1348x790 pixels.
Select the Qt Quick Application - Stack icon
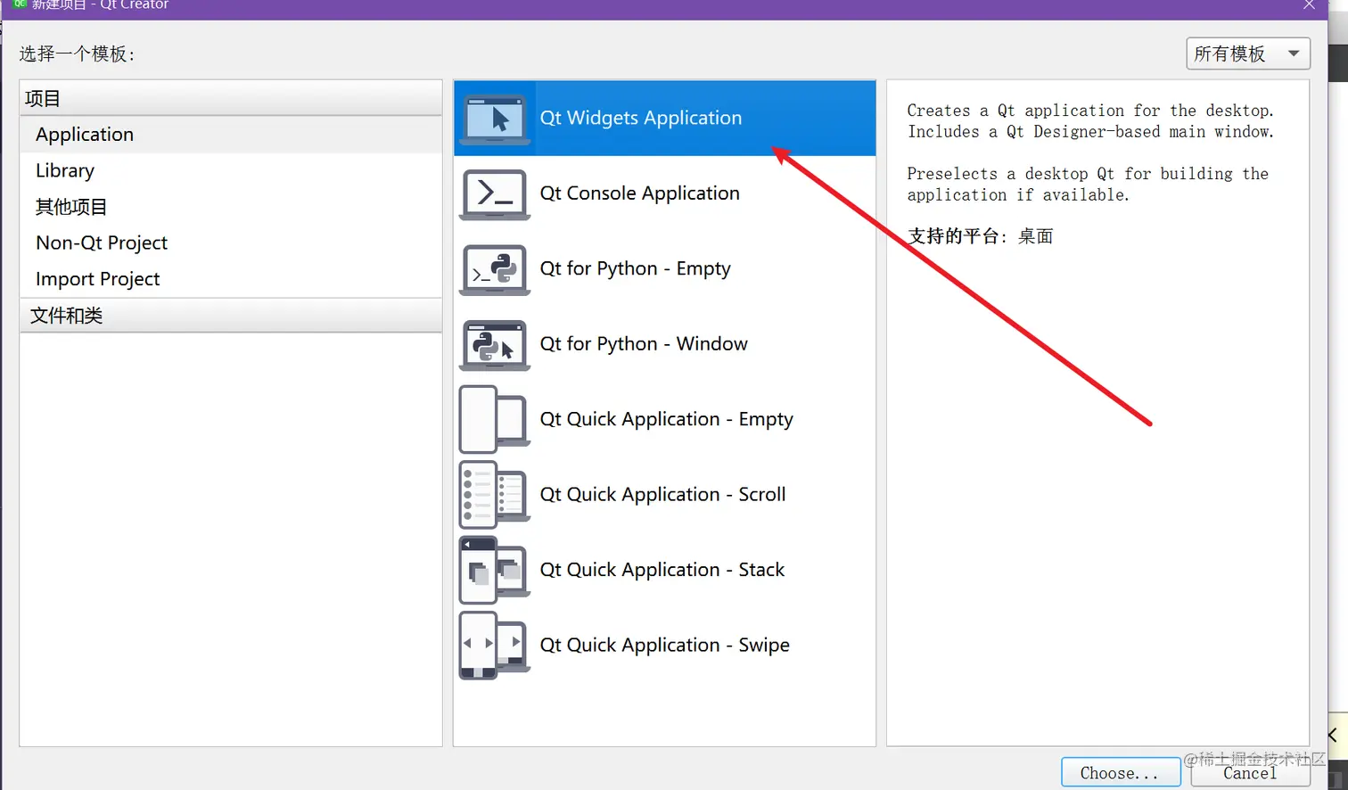click(495, 571)
